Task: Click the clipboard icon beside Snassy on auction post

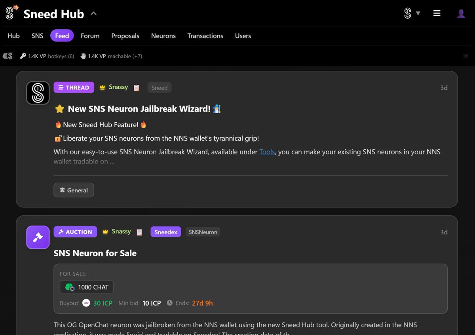Action: [x=139, y=232]
